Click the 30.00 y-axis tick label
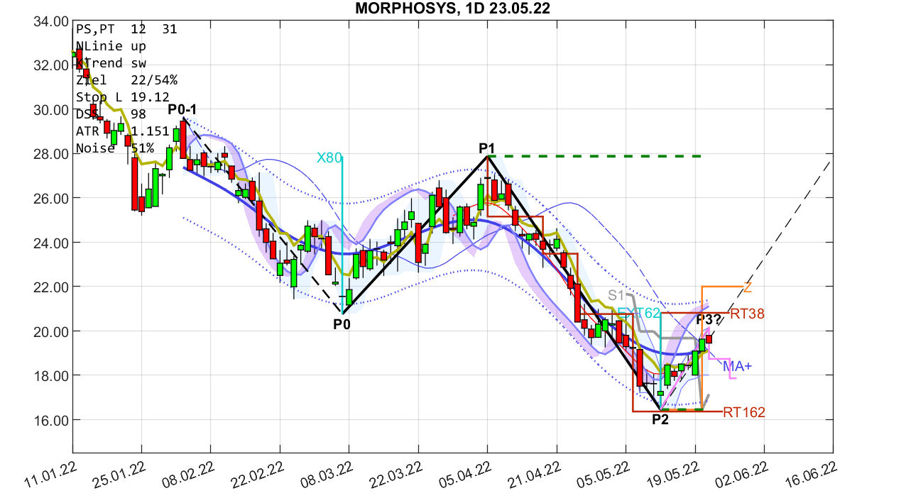906x503 pixels. (x=50, y=110)
